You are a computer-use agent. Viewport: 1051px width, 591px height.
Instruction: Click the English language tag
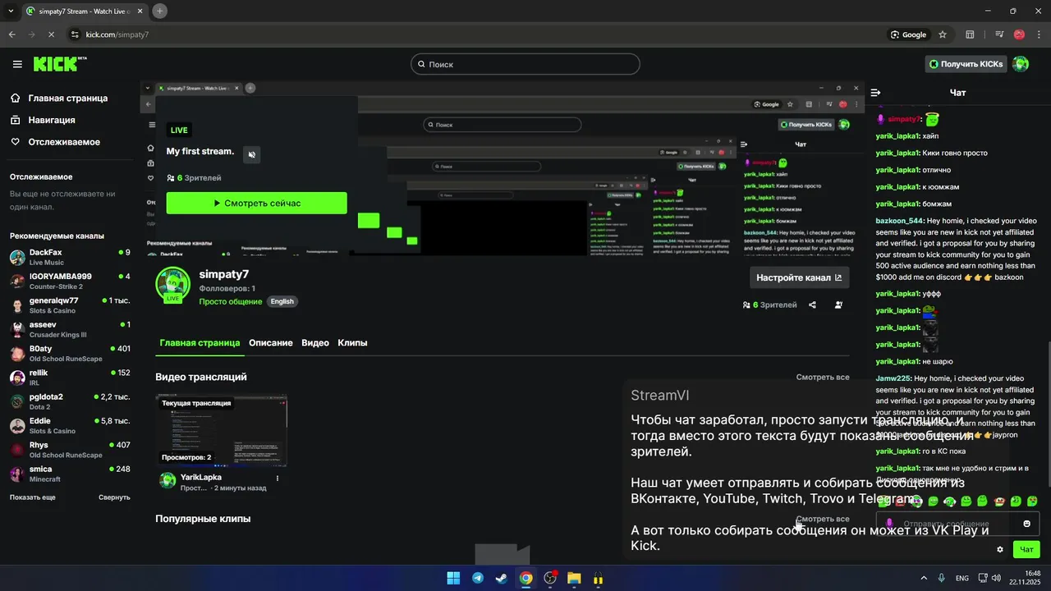pos(282,301)
